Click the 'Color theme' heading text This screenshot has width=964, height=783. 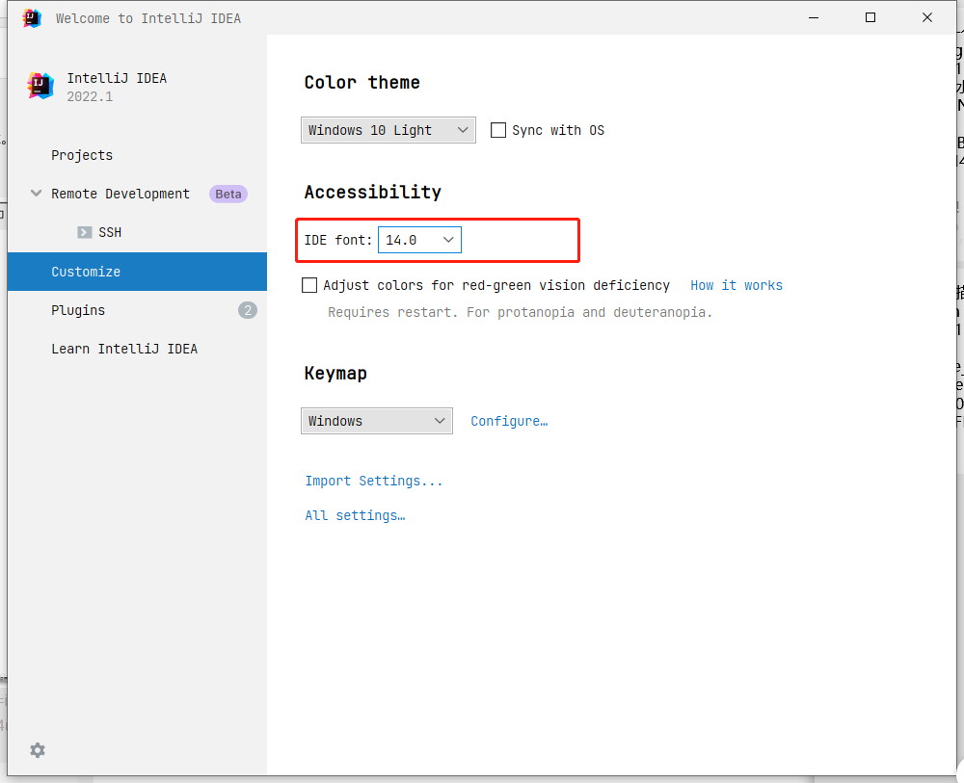click(x=362, y=82)
